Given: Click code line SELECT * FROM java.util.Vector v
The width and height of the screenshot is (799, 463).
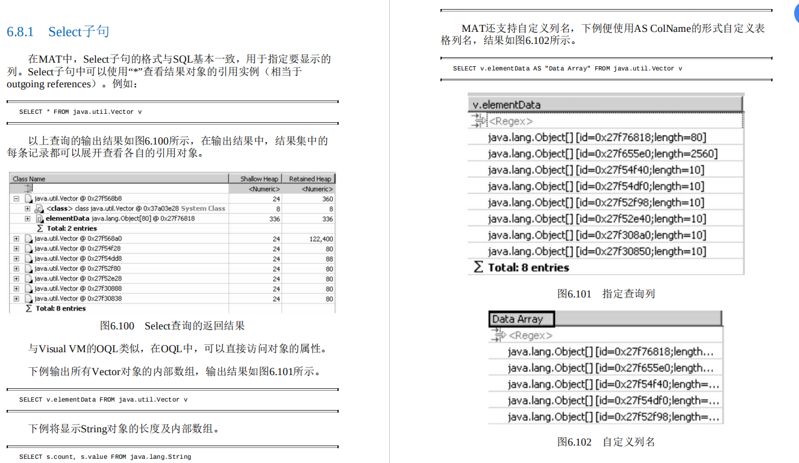Looking at the screenshot, I should (x=81, y=112).
